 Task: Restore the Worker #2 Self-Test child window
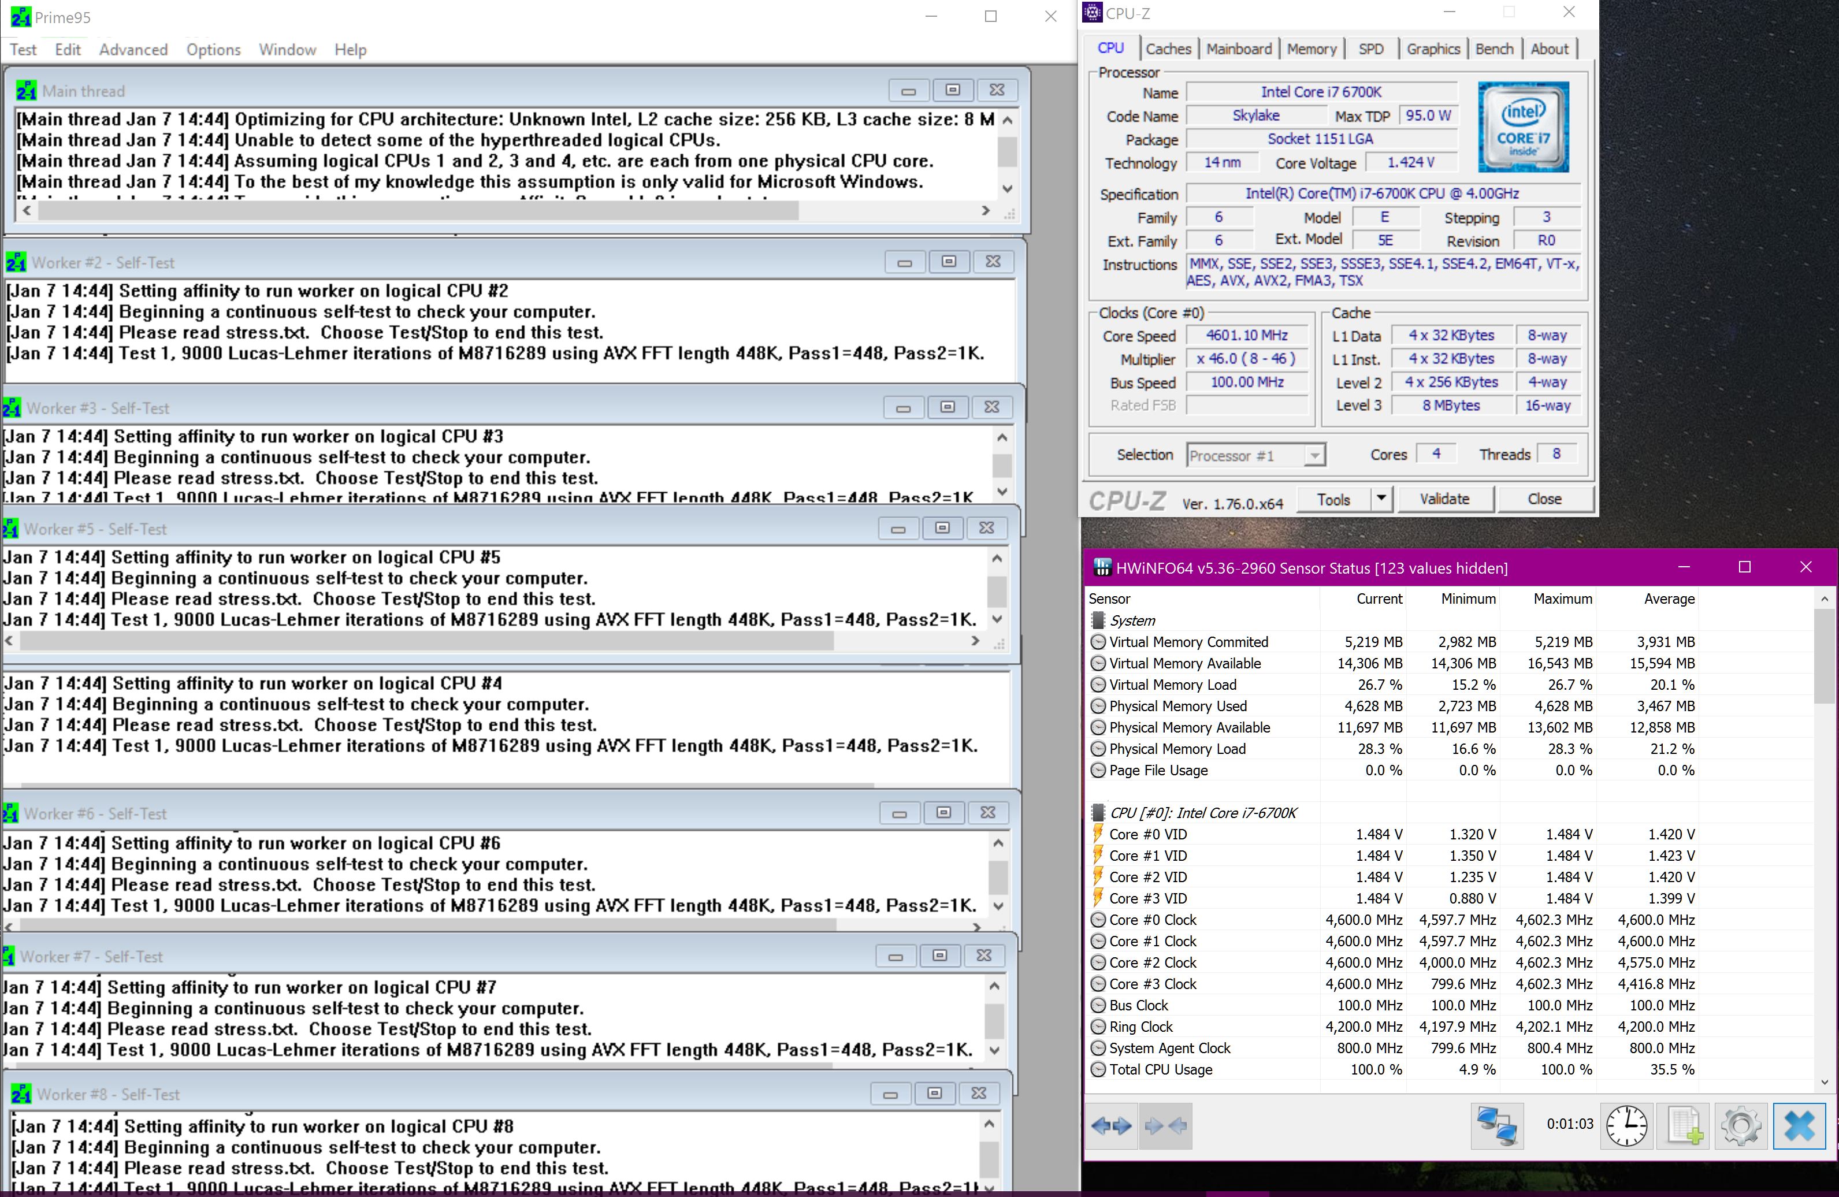click(949, 262)
